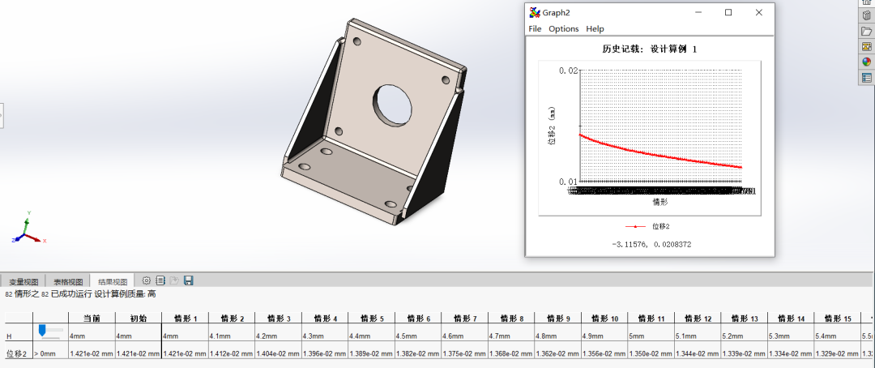
Task: Click the greyed-out folder icon in study toolbar
Action: pos(174,280)
